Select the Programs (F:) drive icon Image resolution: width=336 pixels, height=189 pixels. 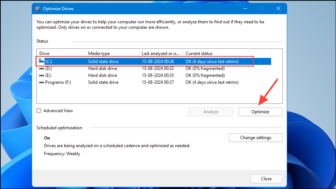click(x=42, y=82)
